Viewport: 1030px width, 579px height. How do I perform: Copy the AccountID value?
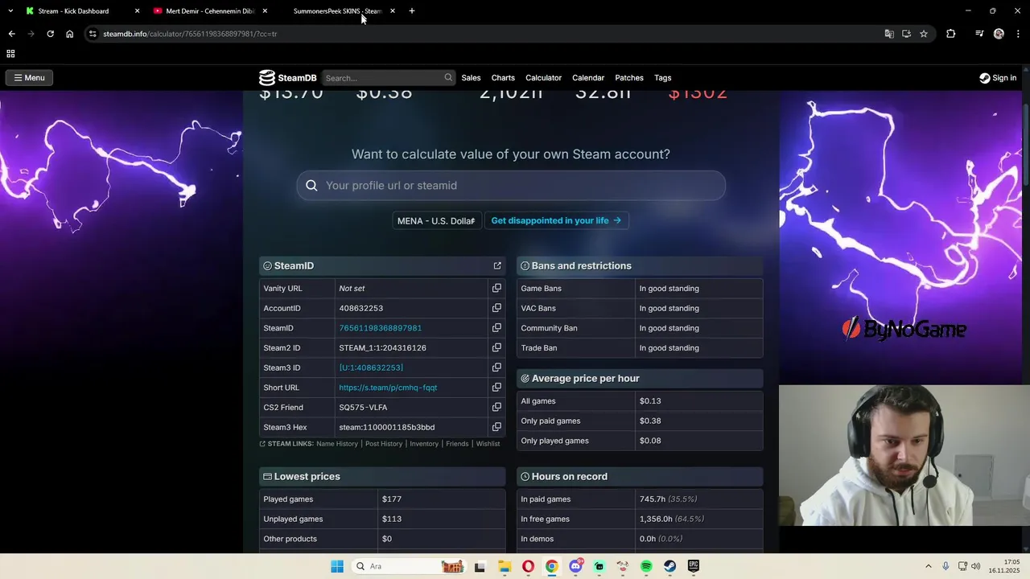point(496,308)
